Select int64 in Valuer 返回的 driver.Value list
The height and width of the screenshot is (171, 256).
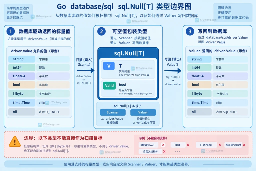pyautogui.click(x=199, y=68)
